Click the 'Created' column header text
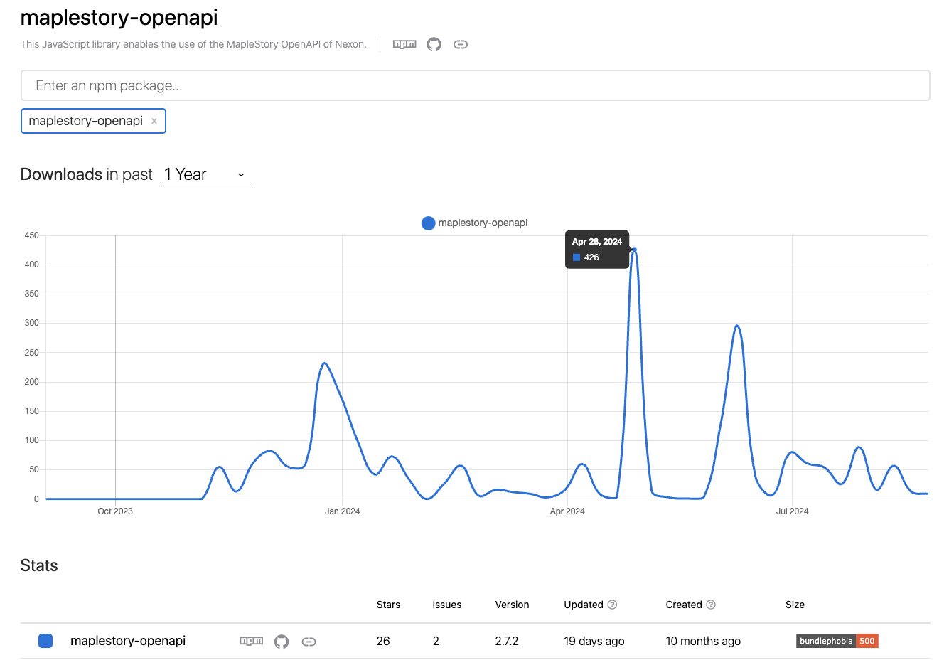 coord(684,605)
